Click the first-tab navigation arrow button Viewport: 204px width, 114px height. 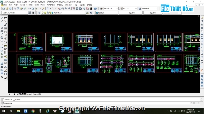pyautogui.click(x=9, y=94)
